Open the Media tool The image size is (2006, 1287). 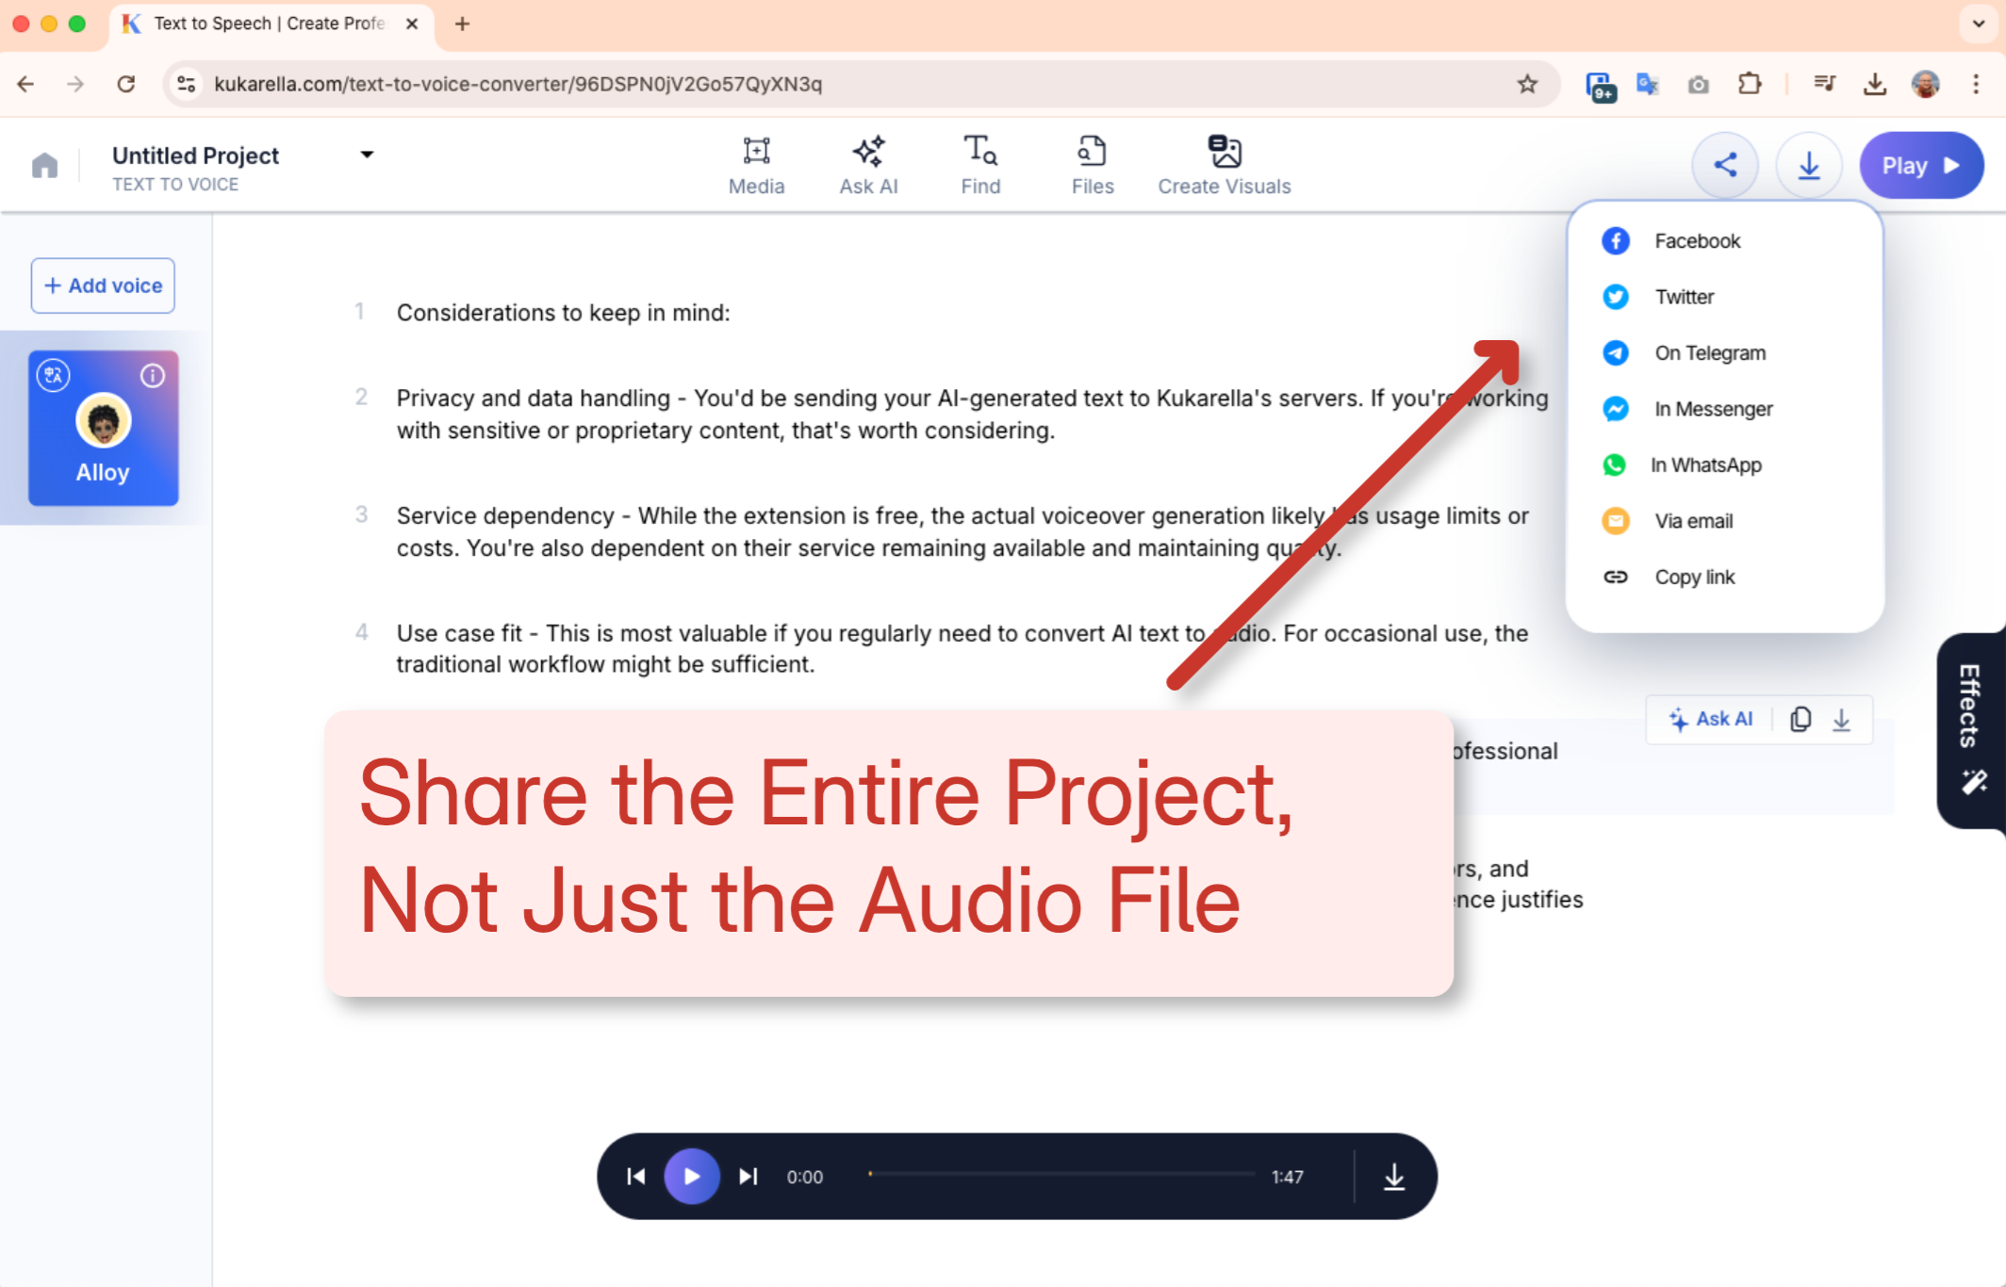coord(756,166)
